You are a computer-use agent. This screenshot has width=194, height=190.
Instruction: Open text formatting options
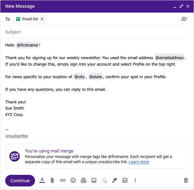click(42, 180)
